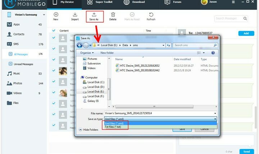
Task: Click the Data path segment
Action: [x=125, y=45]
